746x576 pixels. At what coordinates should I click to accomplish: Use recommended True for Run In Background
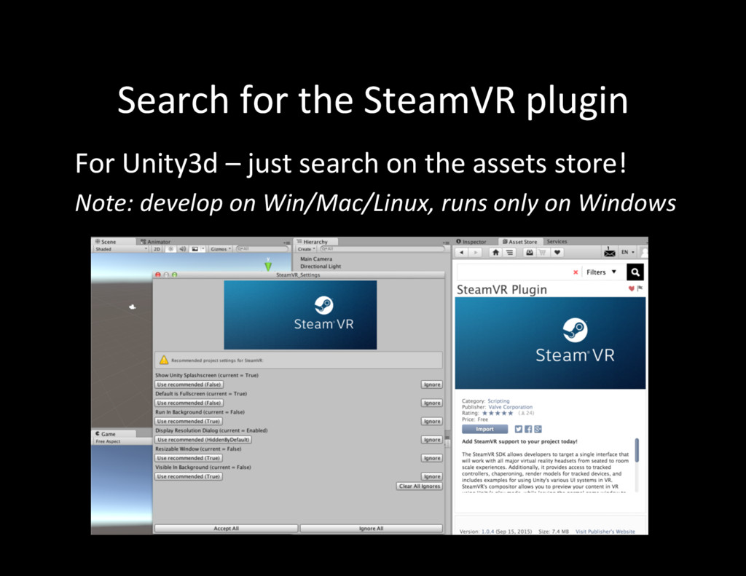[x=189, y=422]
